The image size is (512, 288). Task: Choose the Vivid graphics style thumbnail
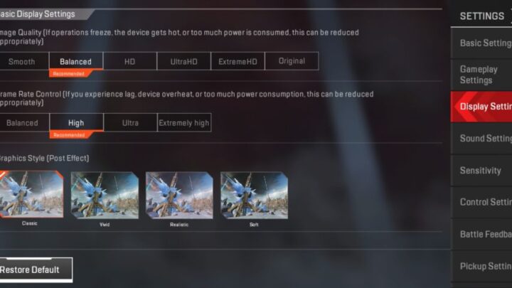tap(105, 196)
